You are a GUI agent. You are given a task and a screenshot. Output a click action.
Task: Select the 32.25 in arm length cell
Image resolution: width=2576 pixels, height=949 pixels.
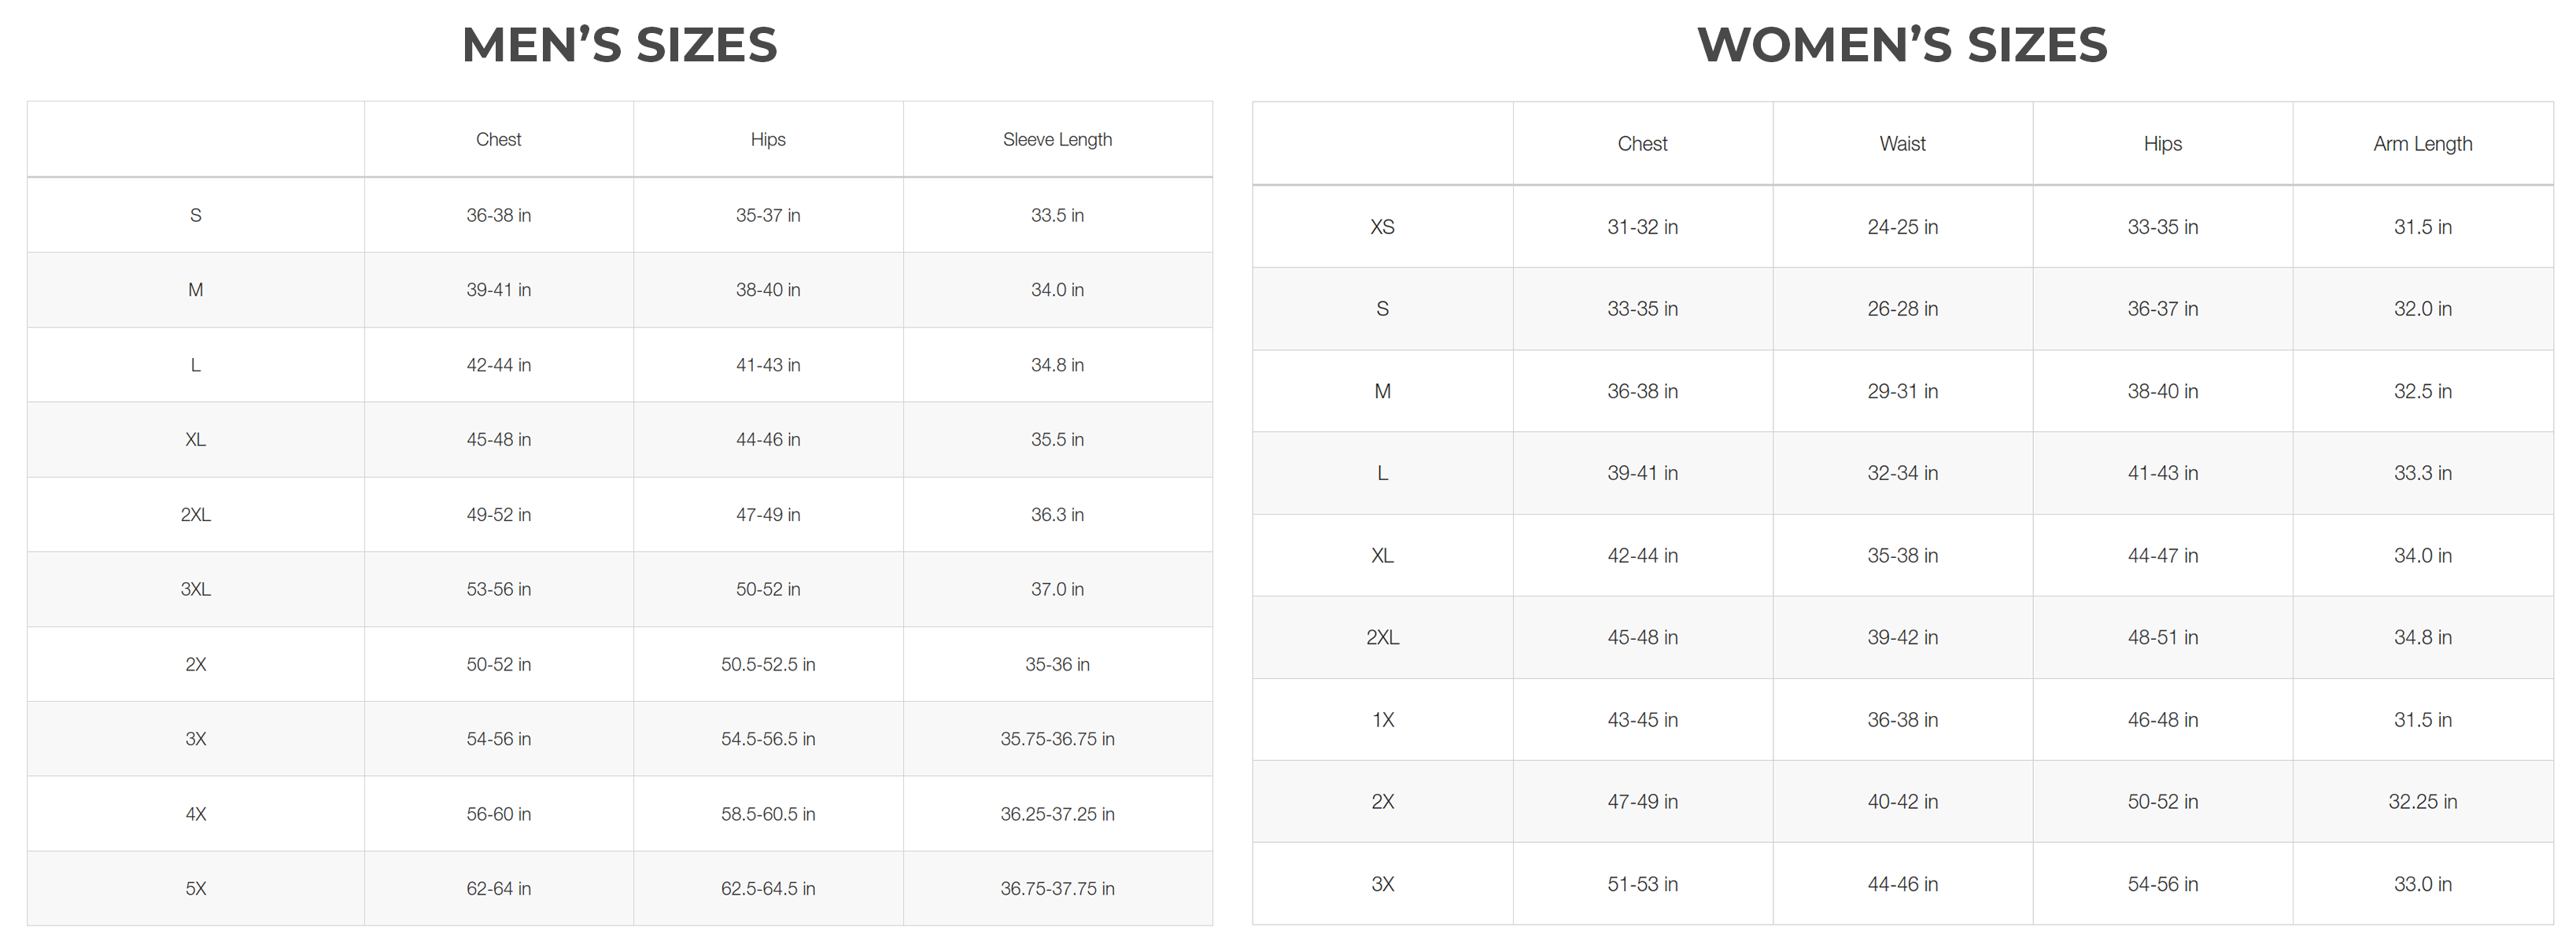pos(2422,802)
